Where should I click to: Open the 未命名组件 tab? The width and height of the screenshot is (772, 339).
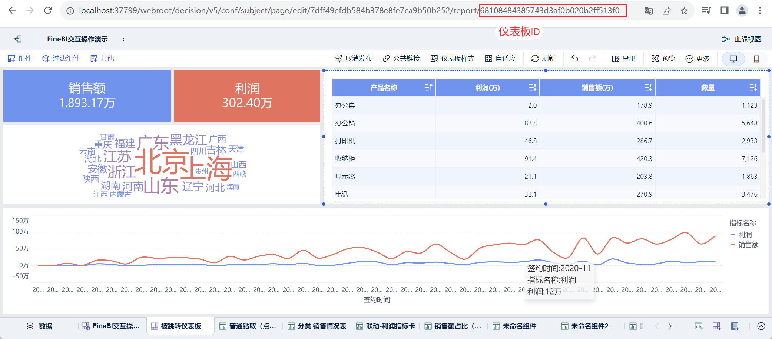(x=515, y=326)
